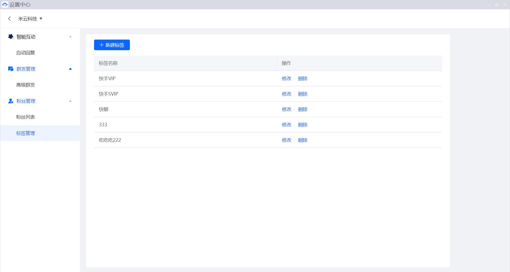The image size is (510, 272).
Task: Select 标签管理 in the sidebar
Action: pyautogui.click(x=25, y=133)
